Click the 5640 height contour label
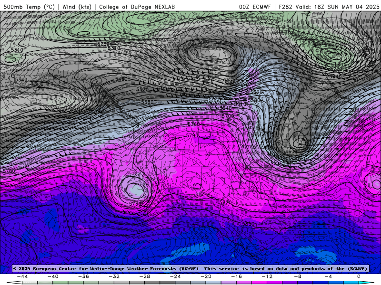Viewport: 381px width, 285px height. pos(226,108)
